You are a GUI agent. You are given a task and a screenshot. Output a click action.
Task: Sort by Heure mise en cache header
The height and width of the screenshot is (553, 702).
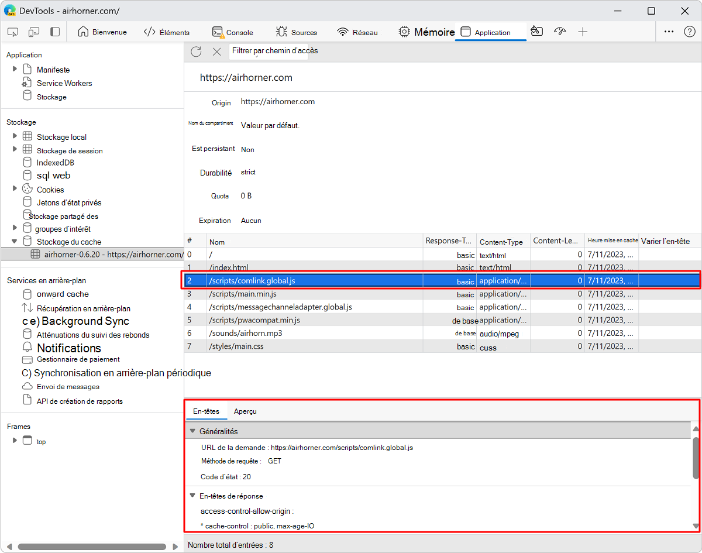[x=612, y=241]
